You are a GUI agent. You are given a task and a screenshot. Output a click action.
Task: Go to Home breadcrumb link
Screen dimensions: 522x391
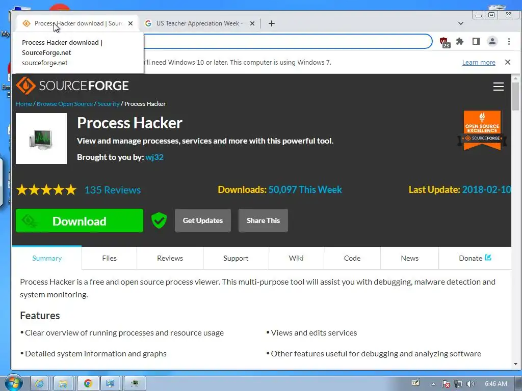tap(23, 104)
